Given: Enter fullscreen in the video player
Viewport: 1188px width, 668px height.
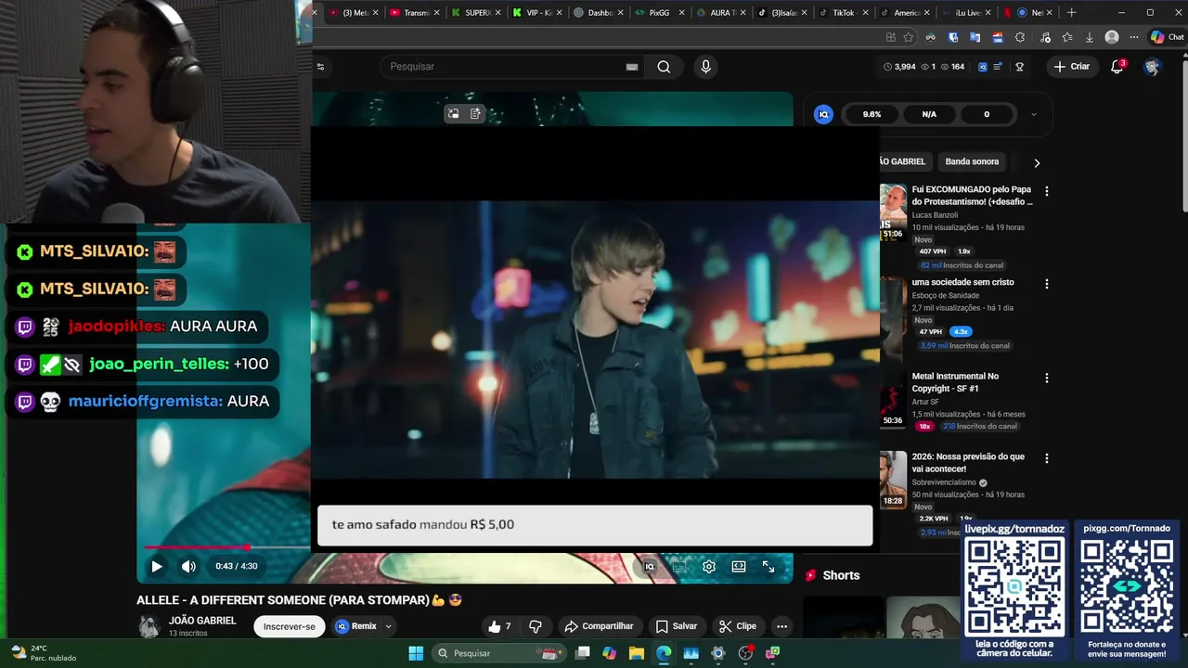Looking at the screenshot, I should click(x=768, y=566).
